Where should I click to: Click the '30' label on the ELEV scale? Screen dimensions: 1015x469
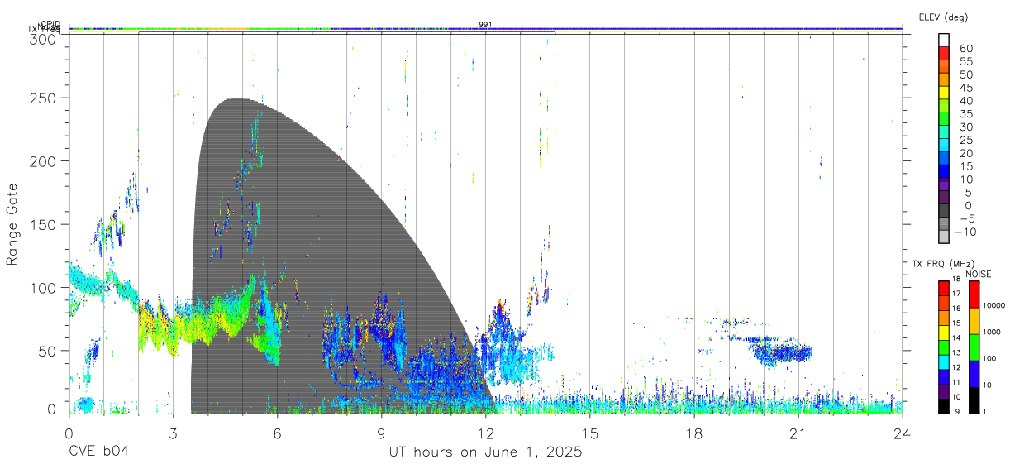966,127
